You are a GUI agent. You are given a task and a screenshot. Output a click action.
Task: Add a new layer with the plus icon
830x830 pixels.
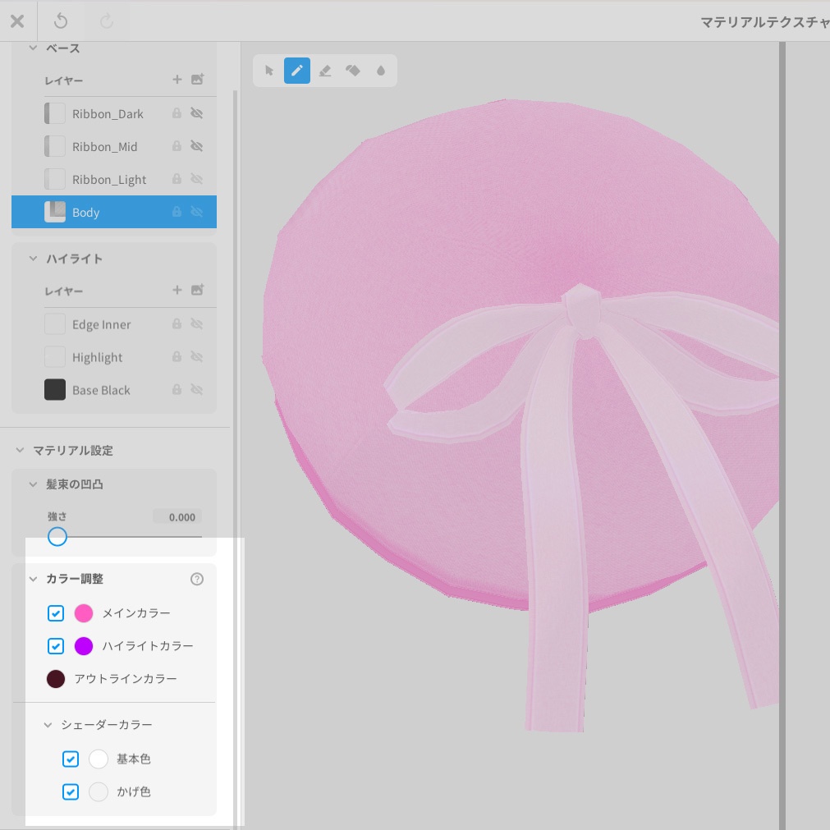point(177,80)
